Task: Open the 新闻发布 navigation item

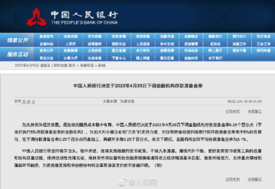Action: click(46, 36)
